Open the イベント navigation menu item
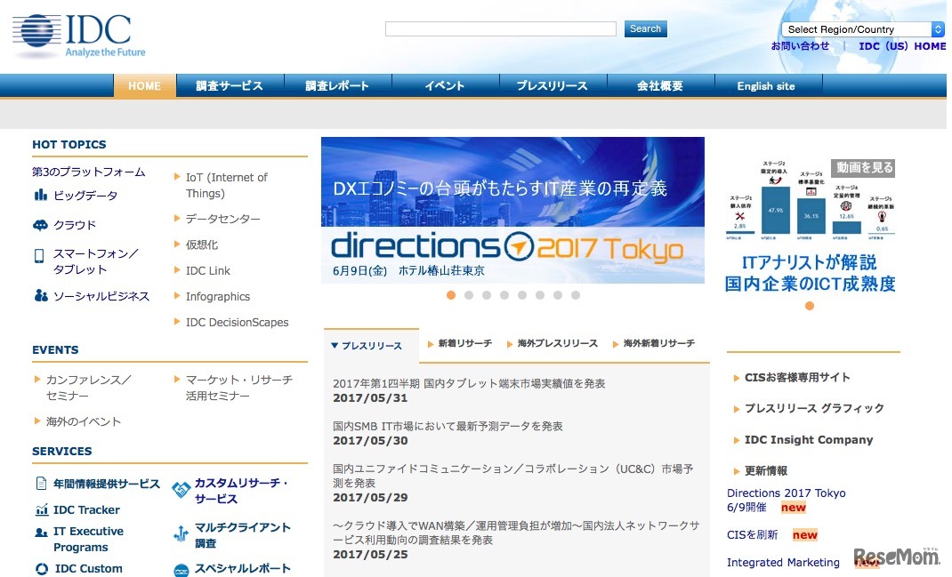This screenshot has height=577, width=952. pyautogui.click(x=444, y=85)
